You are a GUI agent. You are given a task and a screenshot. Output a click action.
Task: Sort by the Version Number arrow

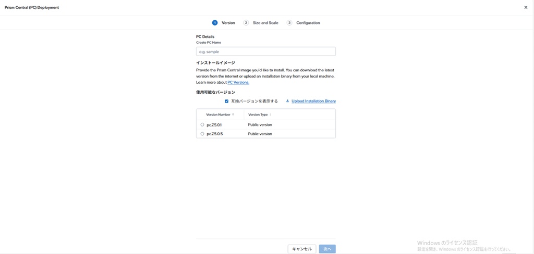pyautogui.click(x=233, y=115)
